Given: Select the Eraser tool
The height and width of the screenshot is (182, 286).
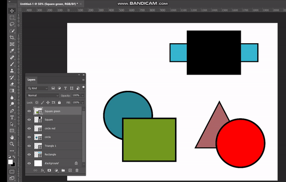Looking at the screenshot, I should (x=12, y=84).
